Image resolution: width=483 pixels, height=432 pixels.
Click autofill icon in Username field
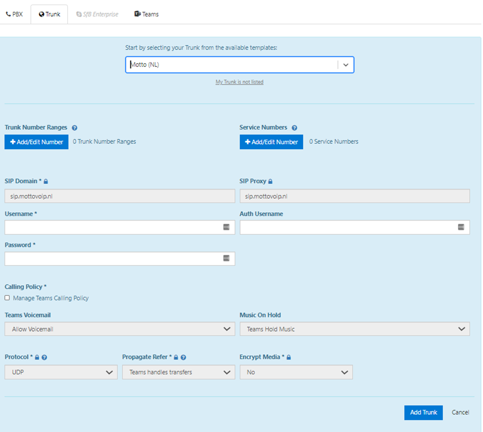(226, 227)
